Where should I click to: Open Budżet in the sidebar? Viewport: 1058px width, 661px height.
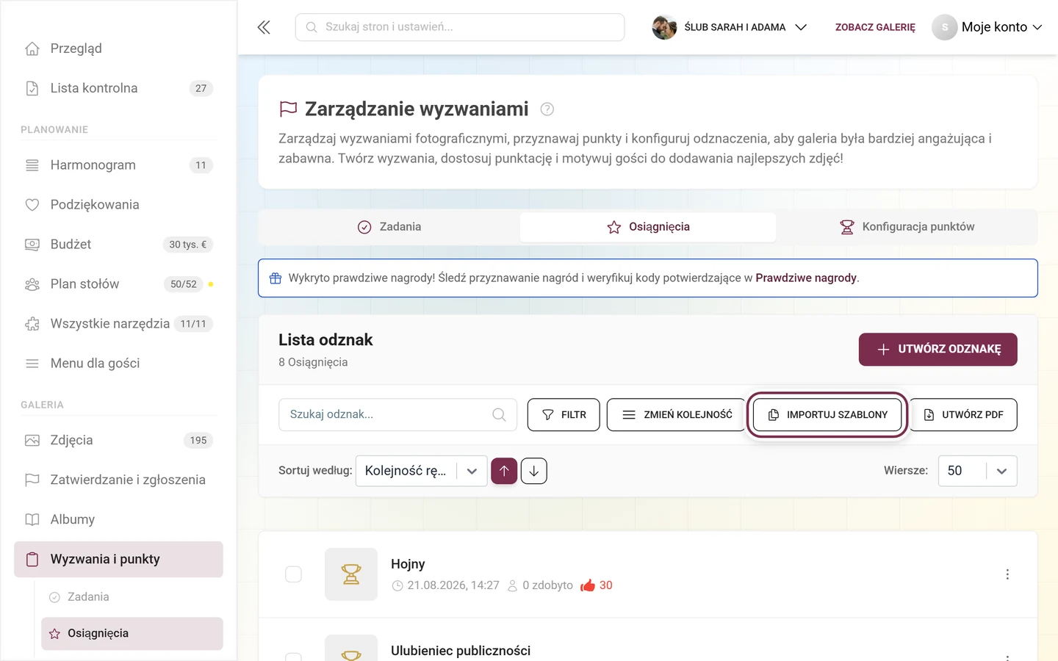click(118, 245)
